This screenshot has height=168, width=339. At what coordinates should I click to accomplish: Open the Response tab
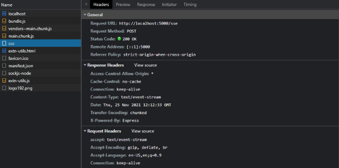point(146,5)
